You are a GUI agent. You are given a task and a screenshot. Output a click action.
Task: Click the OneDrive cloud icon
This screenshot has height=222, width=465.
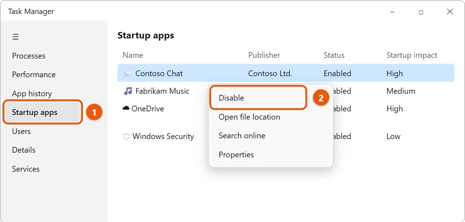pyautogui.click(x=126, y=108)
